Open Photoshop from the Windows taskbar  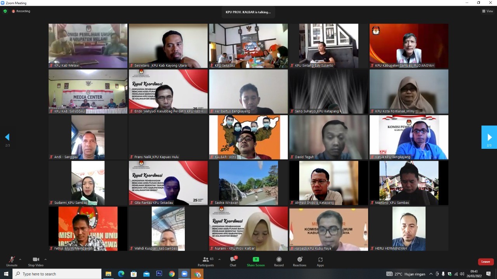tap(159, 274)
